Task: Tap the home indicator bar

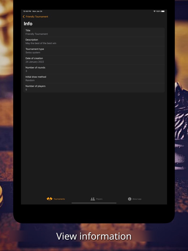Action: coord(94,203)
